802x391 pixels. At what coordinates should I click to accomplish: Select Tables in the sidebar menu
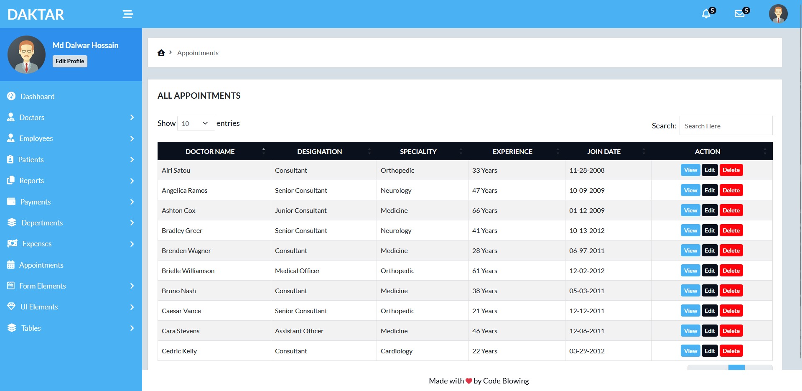31,328
